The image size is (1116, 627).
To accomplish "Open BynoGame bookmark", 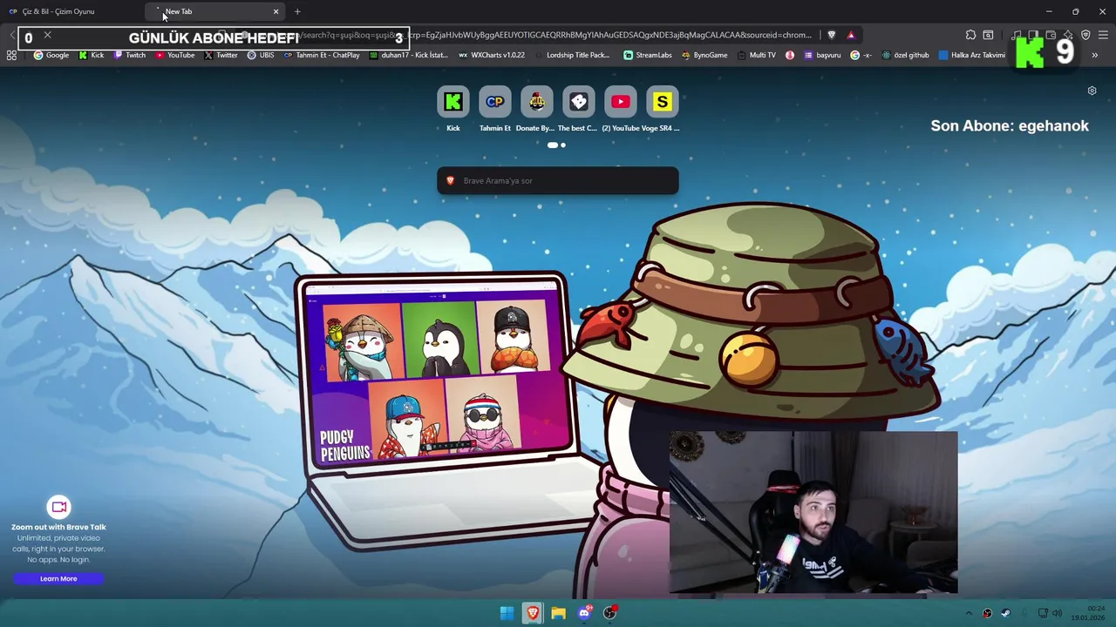I will click(x=704, y=55).
